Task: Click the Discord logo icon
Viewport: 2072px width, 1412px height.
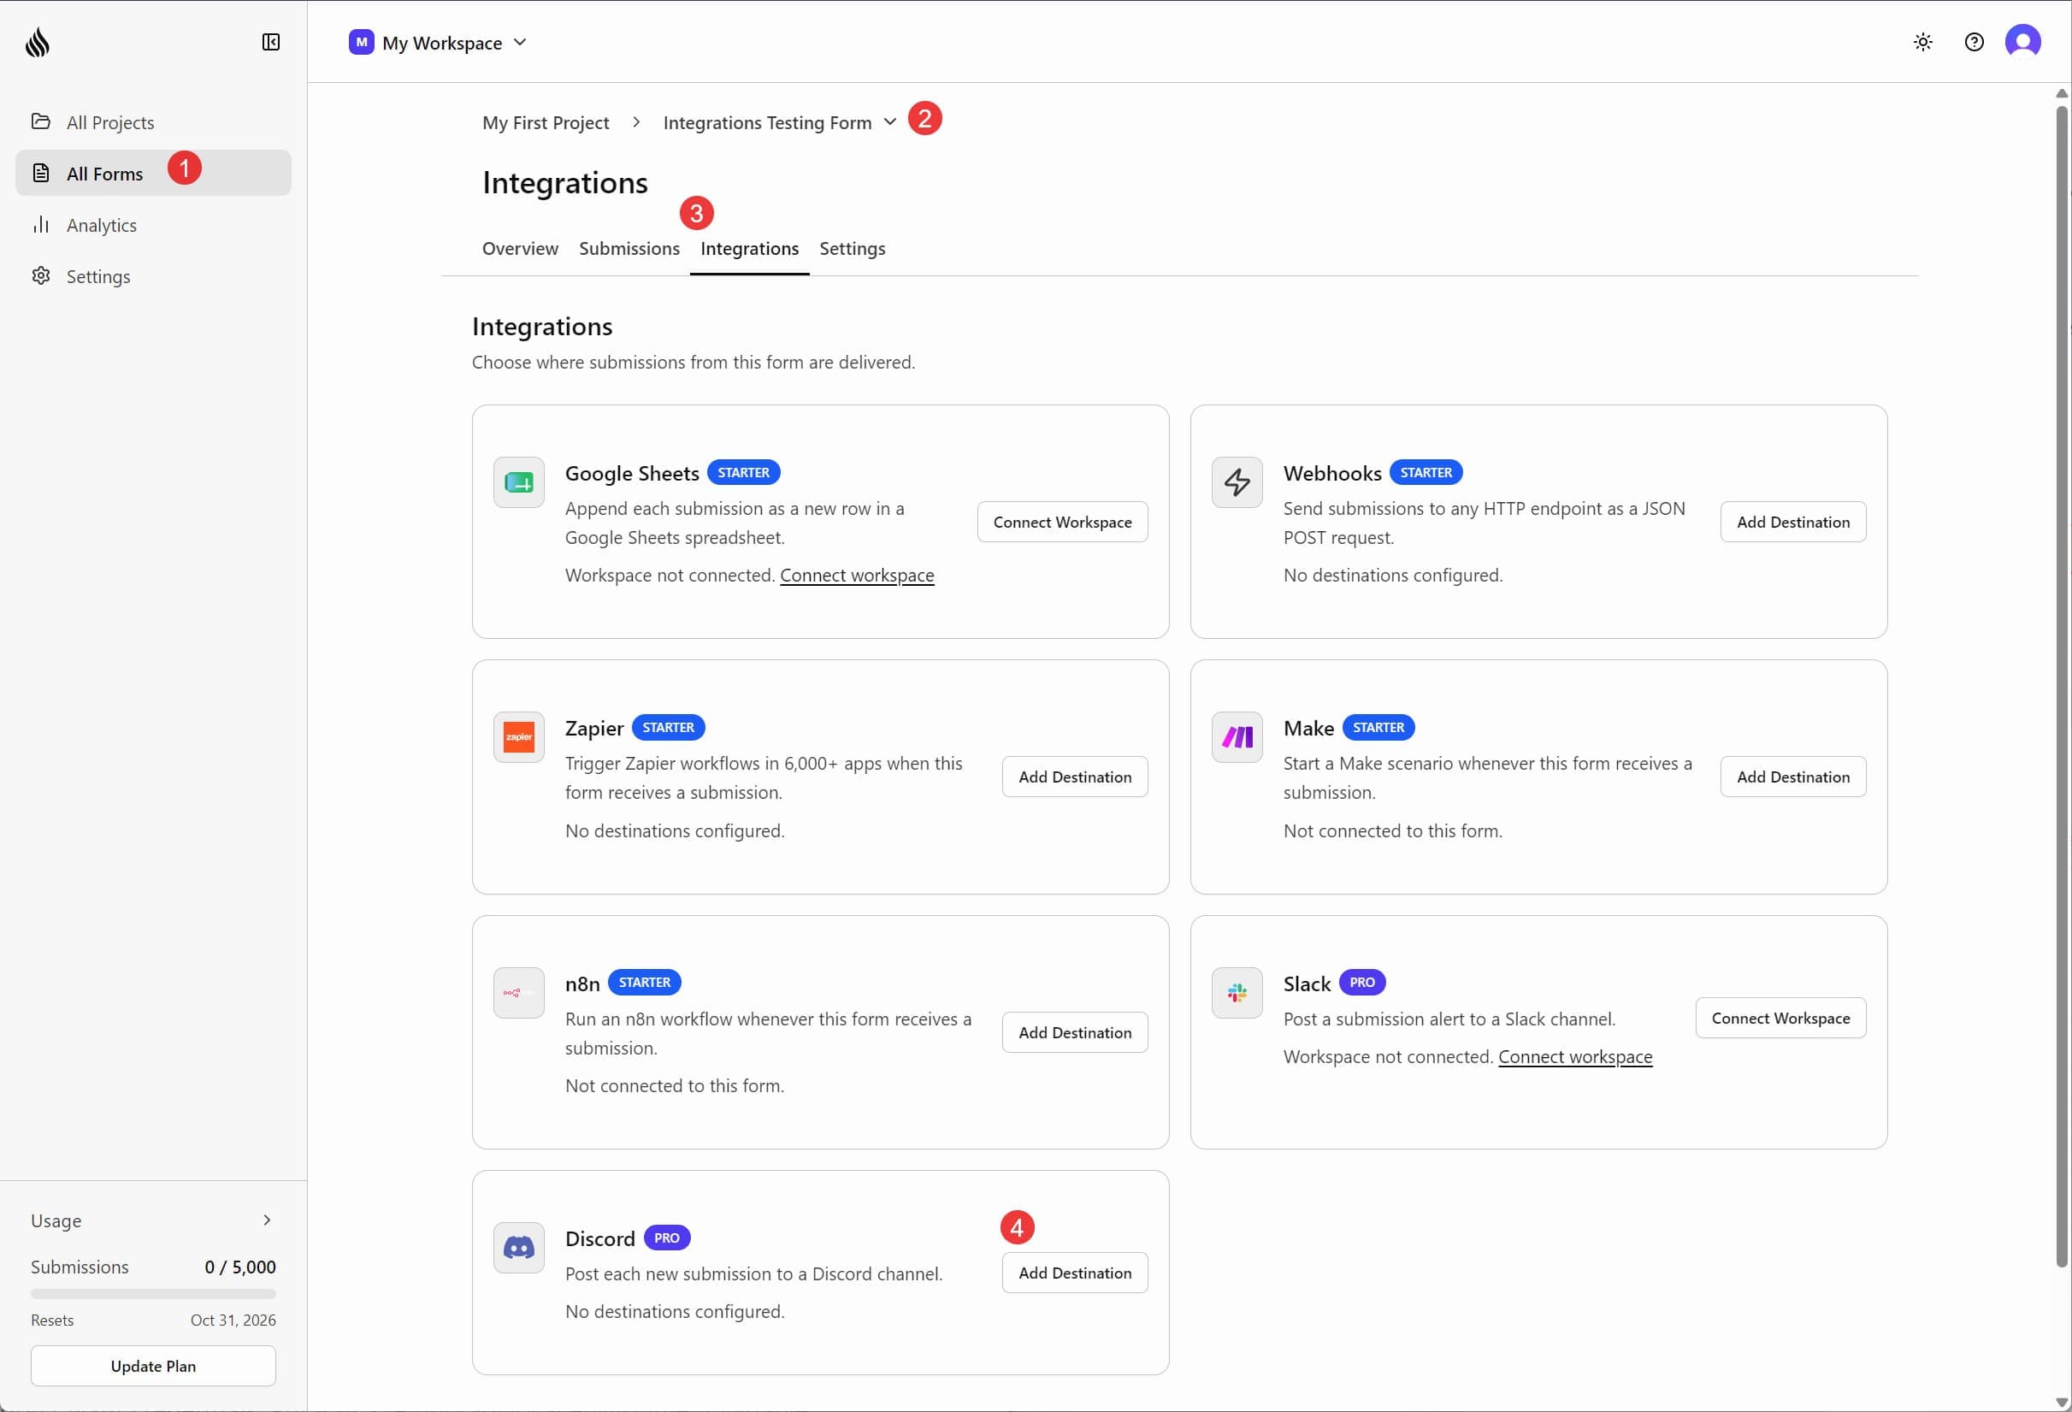Action: (518, 1247)
